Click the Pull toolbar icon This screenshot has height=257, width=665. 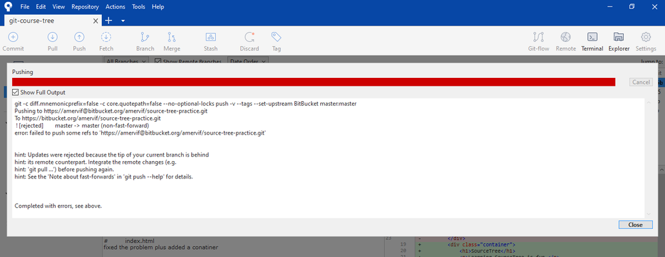click(53, 37)
